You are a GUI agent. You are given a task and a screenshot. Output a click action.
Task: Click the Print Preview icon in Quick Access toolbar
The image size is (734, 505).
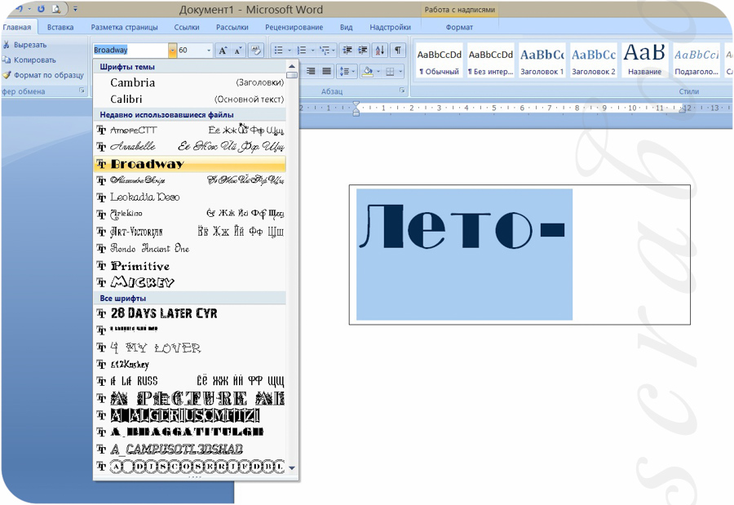[x=56, y=9]
